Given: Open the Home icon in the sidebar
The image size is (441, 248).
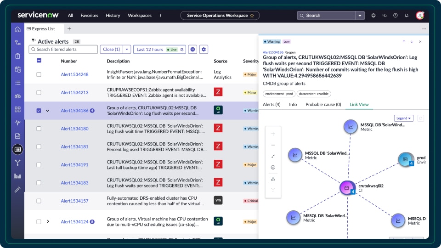Looking at the screenshot, I should [17, 29].
